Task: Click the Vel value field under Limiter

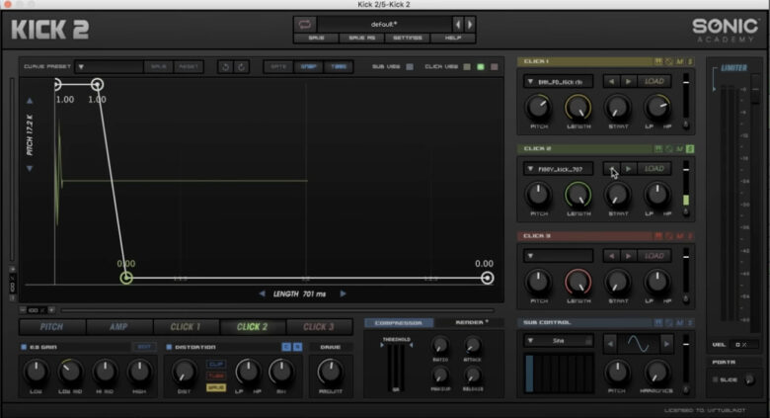Action: [x=743, y=345]
